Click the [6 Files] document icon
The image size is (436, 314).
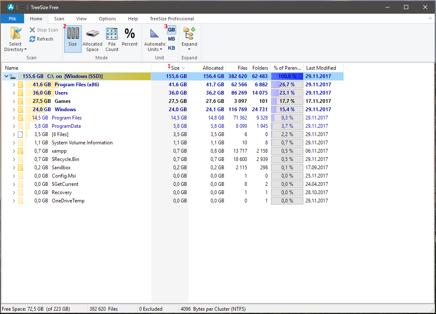20,134
